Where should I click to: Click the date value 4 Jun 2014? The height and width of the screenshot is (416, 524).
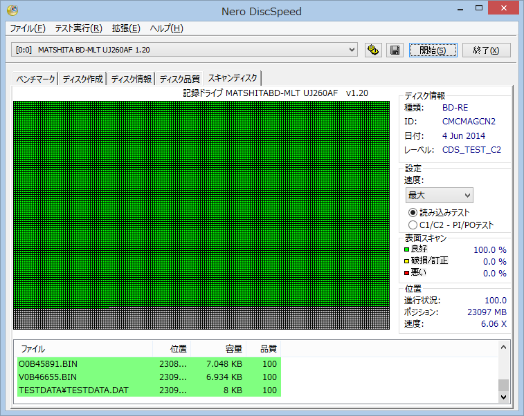pos(464,135)
